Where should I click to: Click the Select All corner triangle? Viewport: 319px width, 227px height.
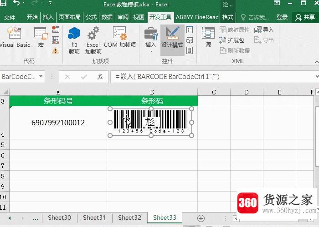coord(5,92)
